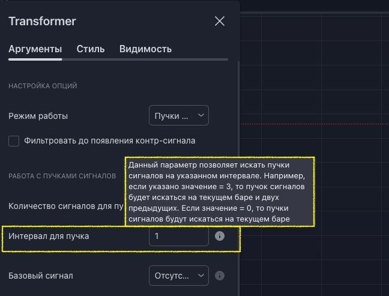Click the Режим работы label
The width and height of the screenshot is (389, 296).
pyautogui.click(x=38, y=116)
